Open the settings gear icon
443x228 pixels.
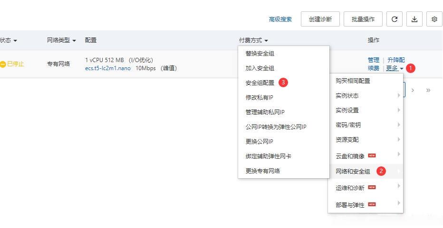pos(434,19)
